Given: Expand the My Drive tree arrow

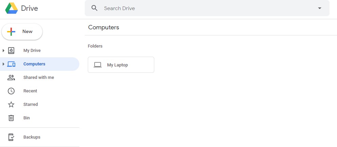Looking at the screenshot, I should [x=3, y=51].
